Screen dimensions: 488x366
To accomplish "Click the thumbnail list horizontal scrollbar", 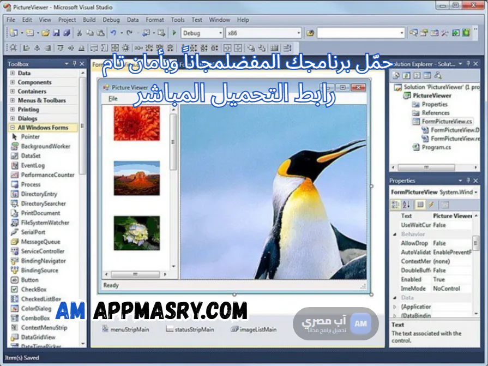I will [136, 274].
